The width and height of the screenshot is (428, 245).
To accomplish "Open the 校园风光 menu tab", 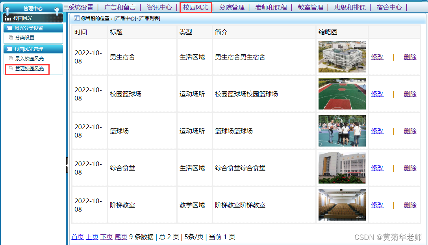I will pyautogui.click(x=196, y=7).
